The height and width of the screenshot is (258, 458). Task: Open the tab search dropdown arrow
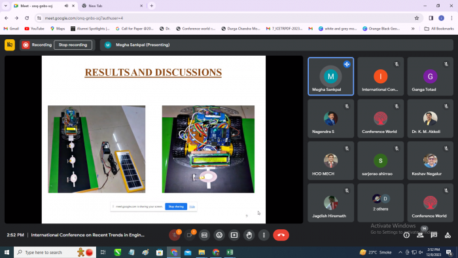coord(5,5)
